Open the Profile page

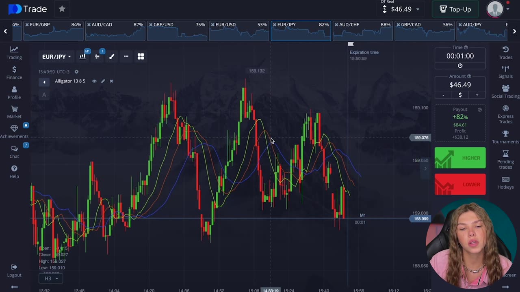point(14,93)
